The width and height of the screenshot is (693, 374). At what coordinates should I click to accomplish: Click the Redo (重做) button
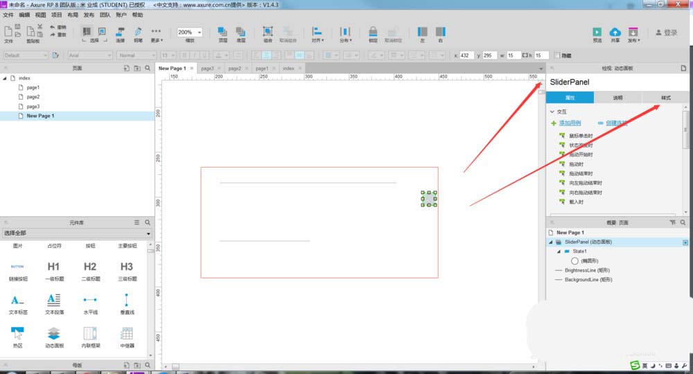point(57,35)
